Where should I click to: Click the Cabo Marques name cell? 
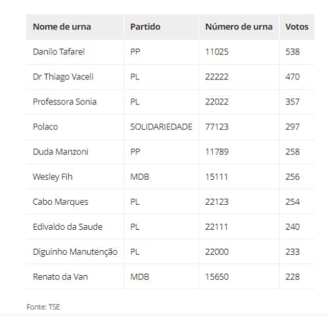point(60,202)
